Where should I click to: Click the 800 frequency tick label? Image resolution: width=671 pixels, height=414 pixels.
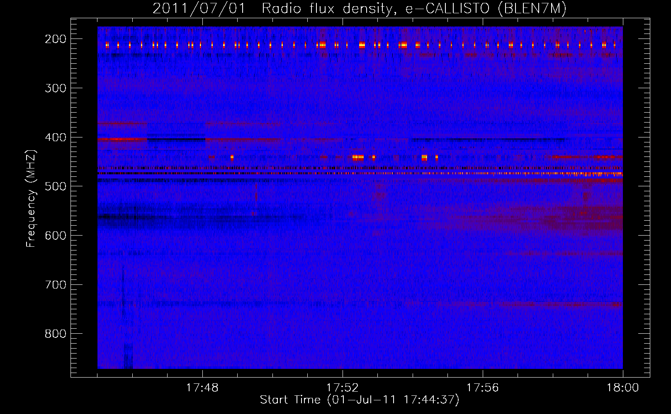[55, 334]
